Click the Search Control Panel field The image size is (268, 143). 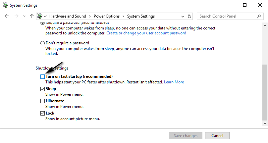click(x=227, y=16)
